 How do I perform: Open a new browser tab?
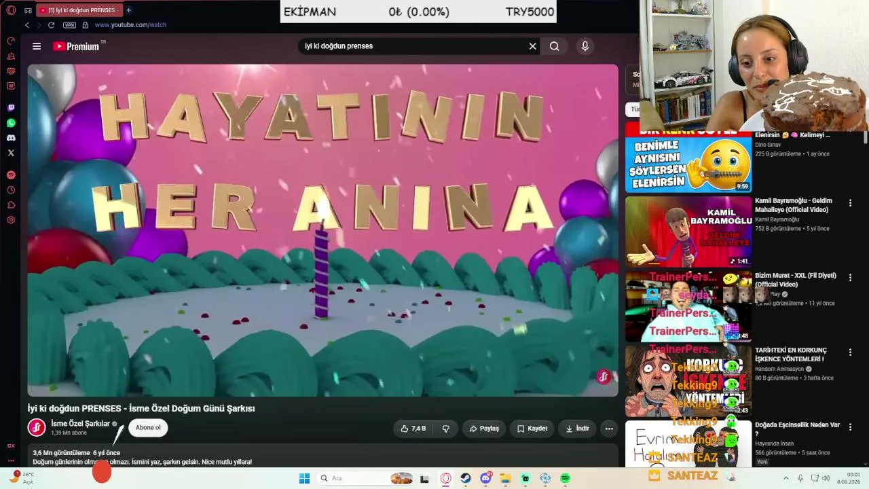[128, 10]
